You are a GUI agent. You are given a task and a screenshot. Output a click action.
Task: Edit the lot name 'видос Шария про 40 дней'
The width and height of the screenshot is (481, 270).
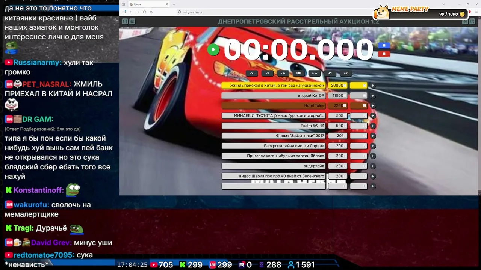point(274,176)
